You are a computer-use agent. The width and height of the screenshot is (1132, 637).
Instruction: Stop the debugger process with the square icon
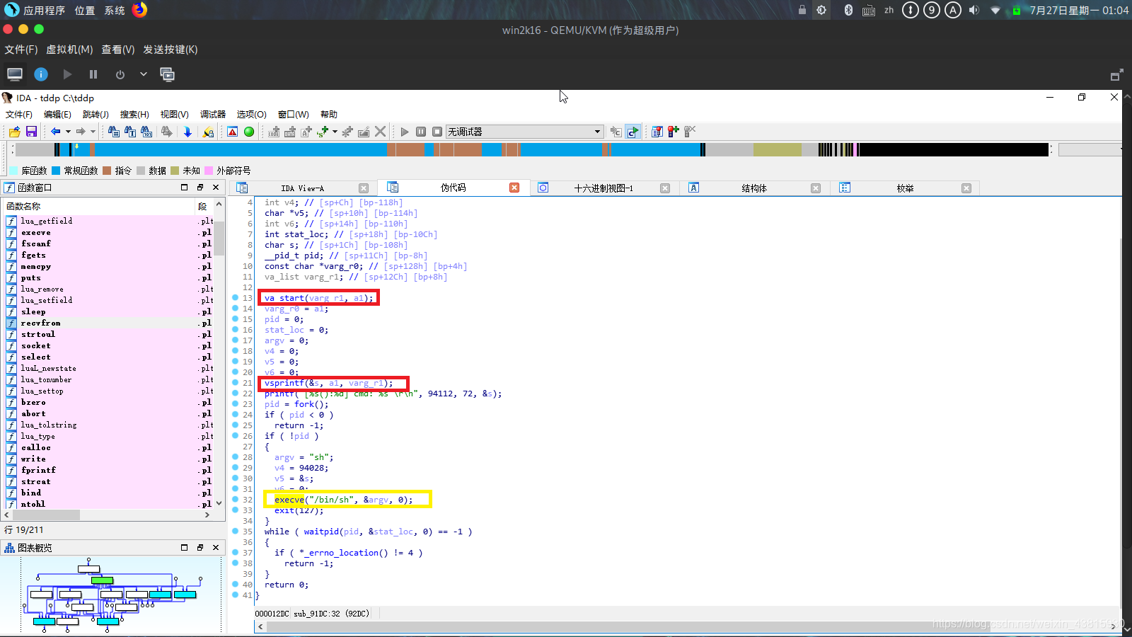(x=437, y=132)
